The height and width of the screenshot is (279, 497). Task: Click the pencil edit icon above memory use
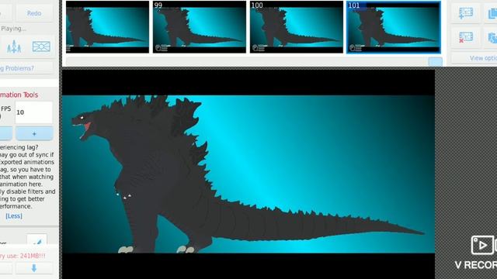(x=37, y=241)
